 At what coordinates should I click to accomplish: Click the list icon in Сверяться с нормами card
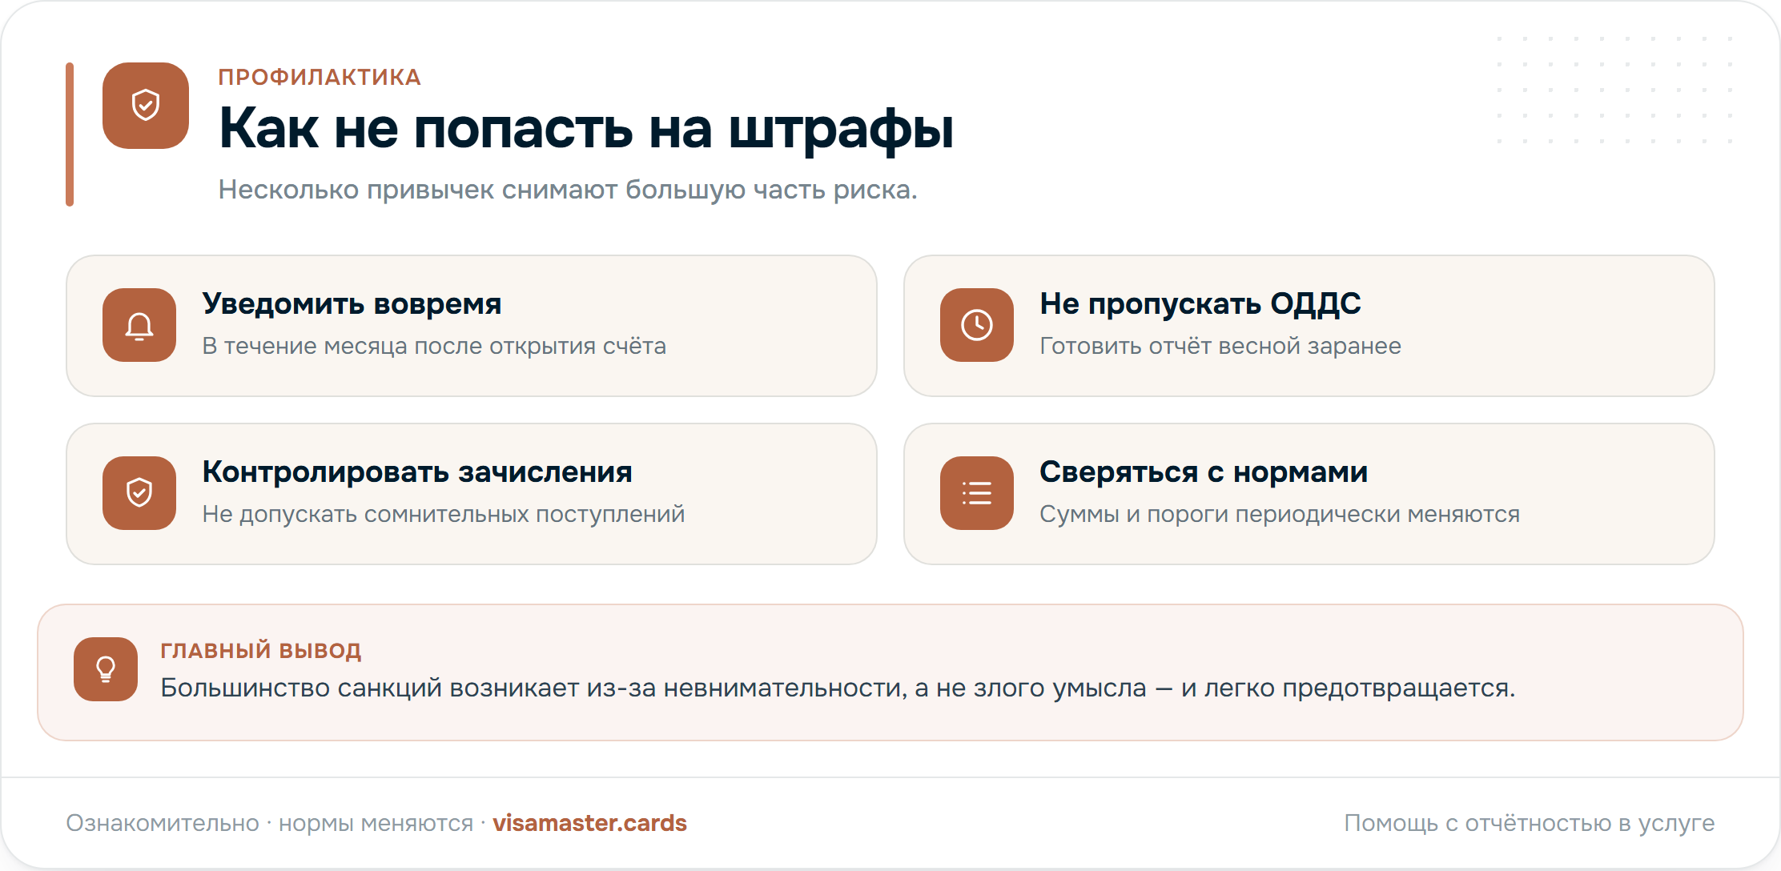coord(977,493)
